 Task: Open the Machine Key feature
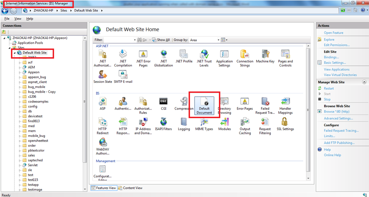(265, 57)
